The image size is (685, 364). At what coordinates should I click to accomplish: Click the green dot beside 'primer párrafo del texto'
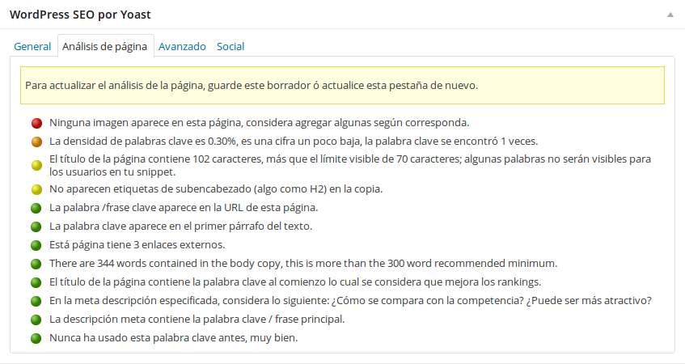(36, 226)
